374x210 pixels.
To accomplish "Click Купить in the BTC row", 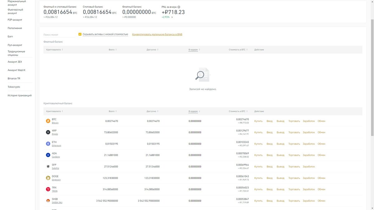I will click(258, 121).
